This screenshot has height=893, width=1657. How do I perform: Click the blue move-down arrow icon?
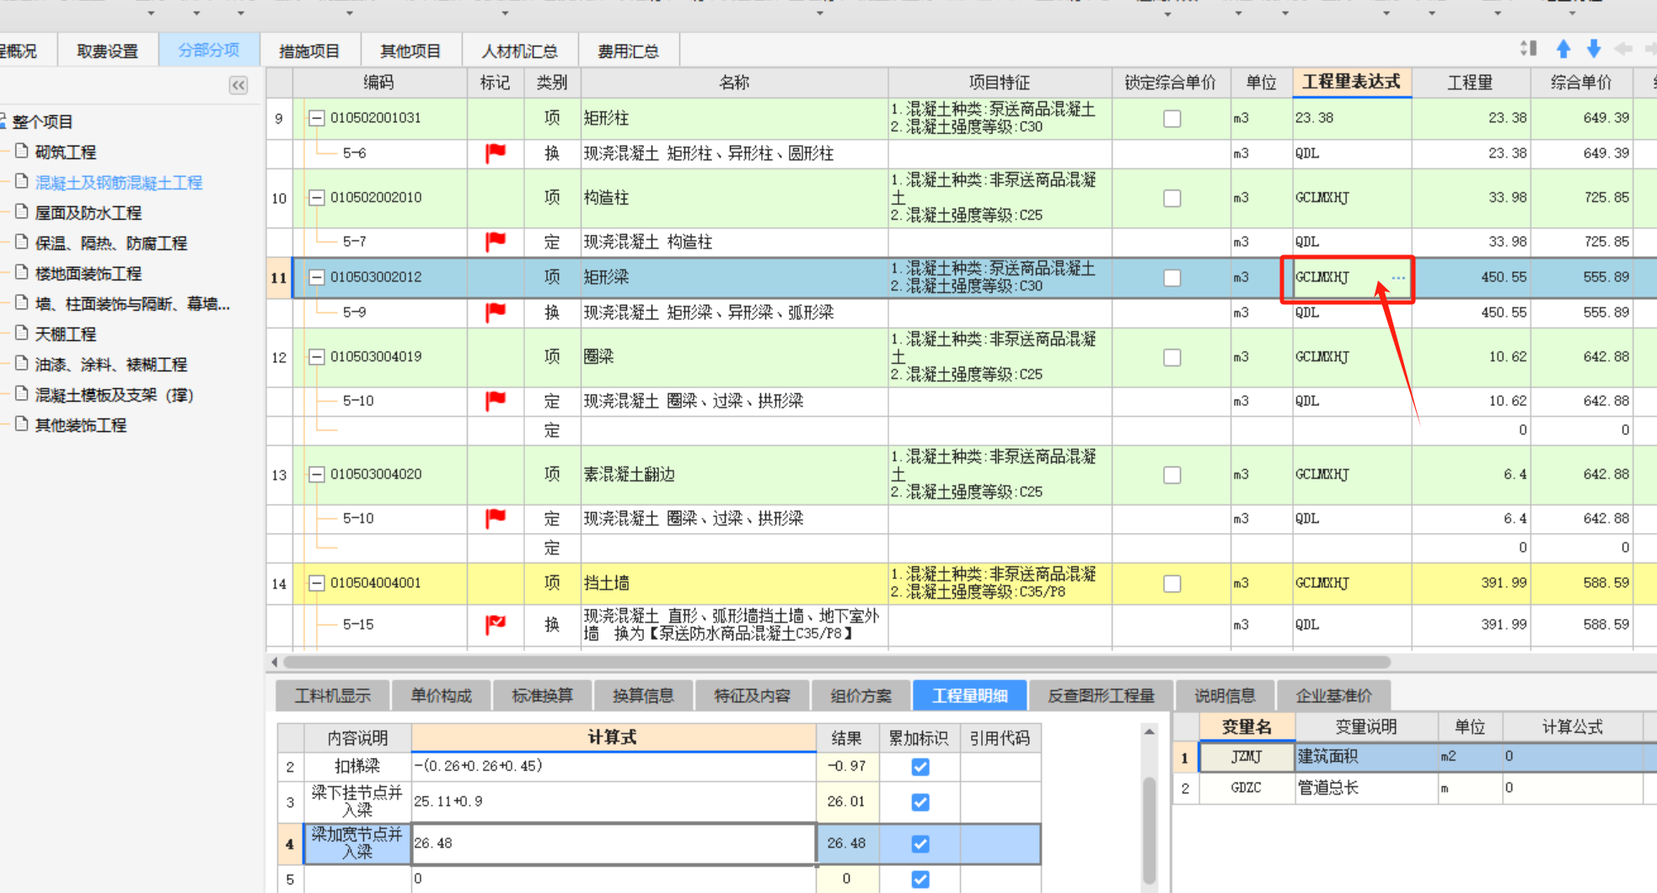click(1594, 49)
